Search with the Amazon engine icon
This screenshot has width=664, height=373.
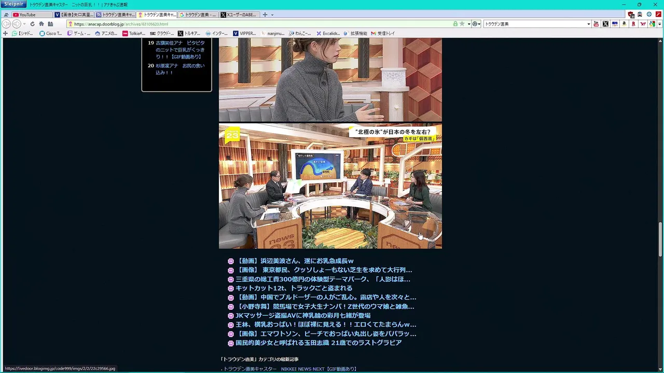tap(624, 24)
